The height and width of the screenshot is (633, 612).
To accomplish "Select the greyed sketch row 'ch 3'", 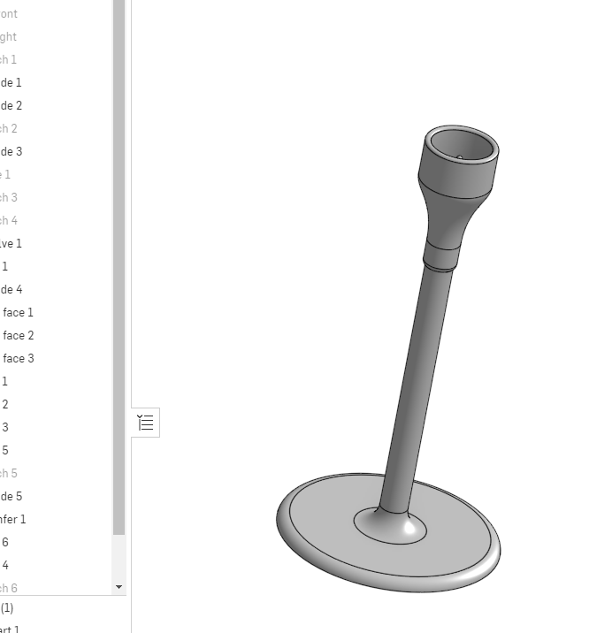I will tap(56, 197).
